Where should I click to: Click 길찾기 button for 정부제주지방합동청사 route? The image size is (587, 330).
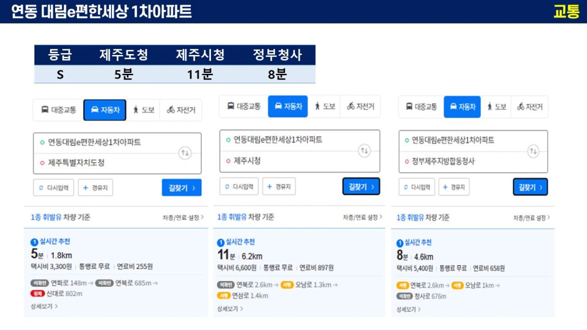click(530, 187)
